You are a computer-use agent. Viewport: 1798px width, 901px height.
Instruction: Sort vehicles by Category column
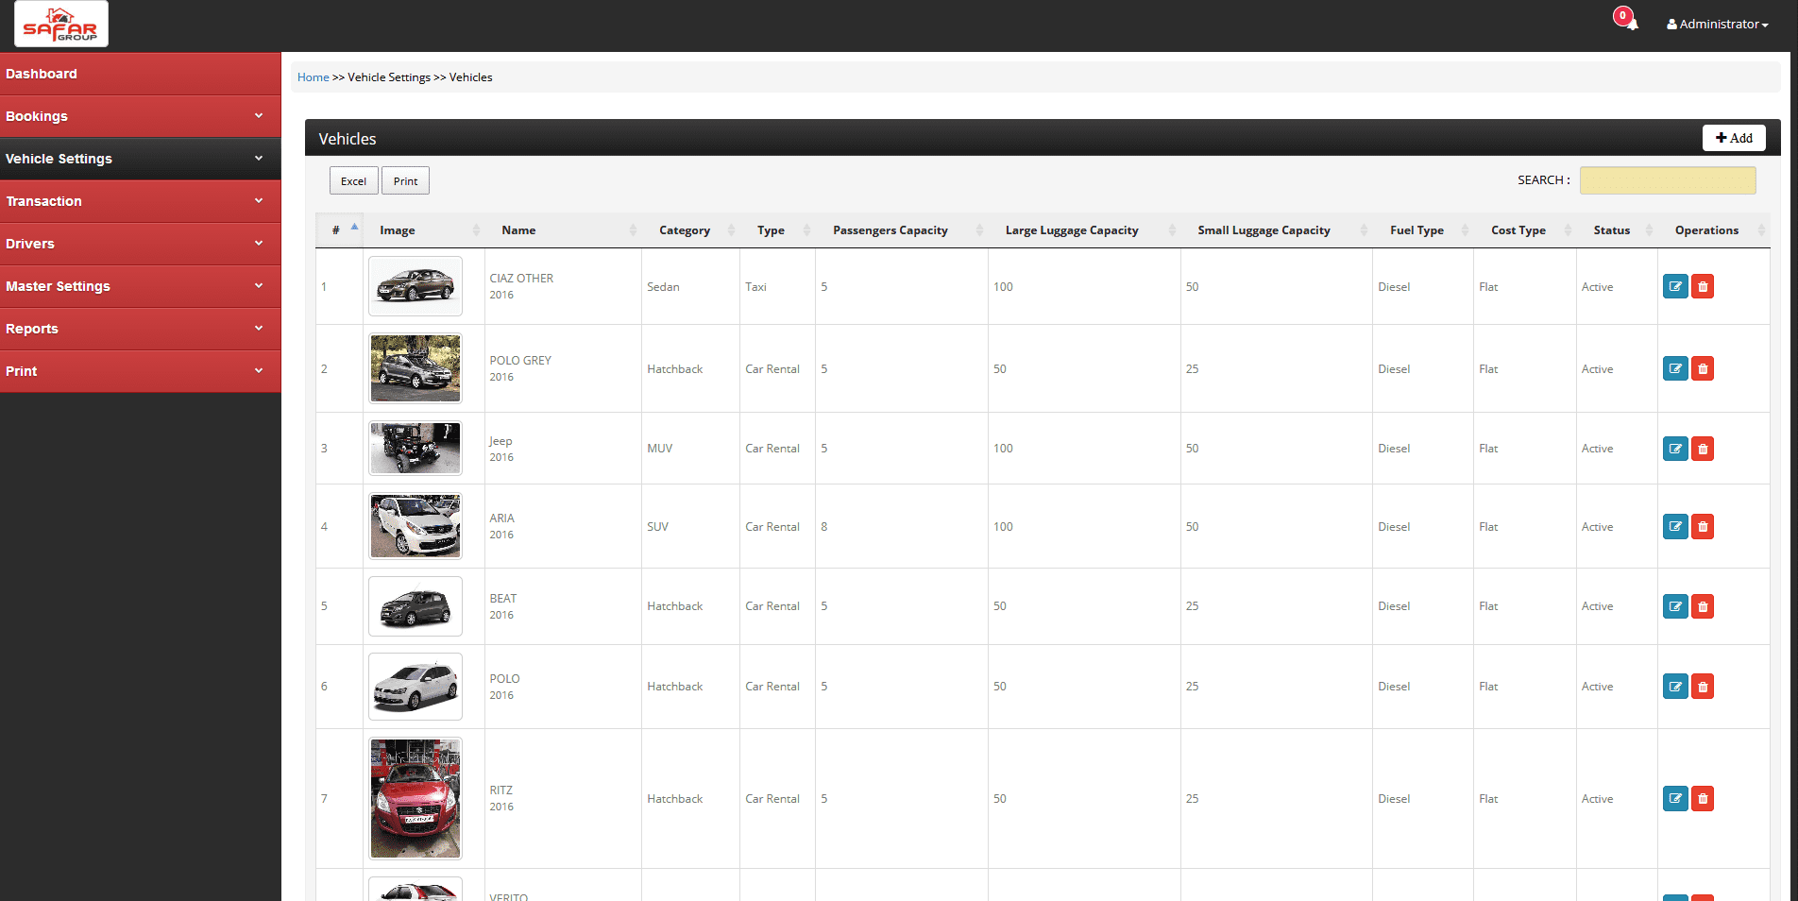[x=684, y=230]
